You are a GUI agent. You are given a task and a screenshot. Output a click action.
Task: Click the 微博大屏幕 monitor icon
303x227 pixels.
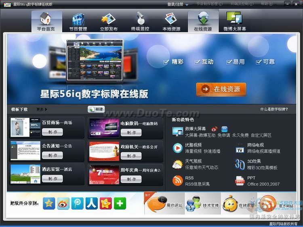point(177,131)
